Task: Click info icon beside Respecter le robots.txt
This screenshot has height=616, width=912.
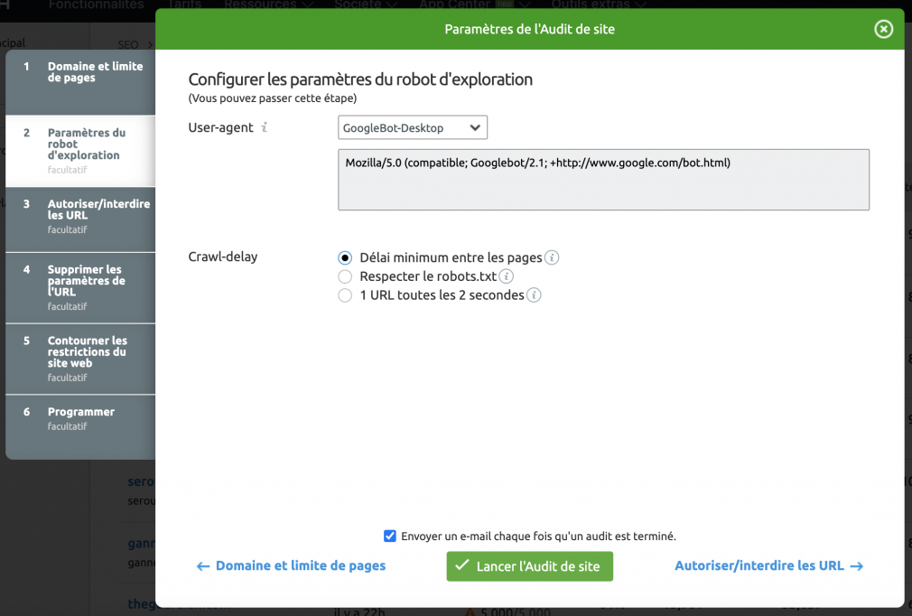Action: coord(506,276)
